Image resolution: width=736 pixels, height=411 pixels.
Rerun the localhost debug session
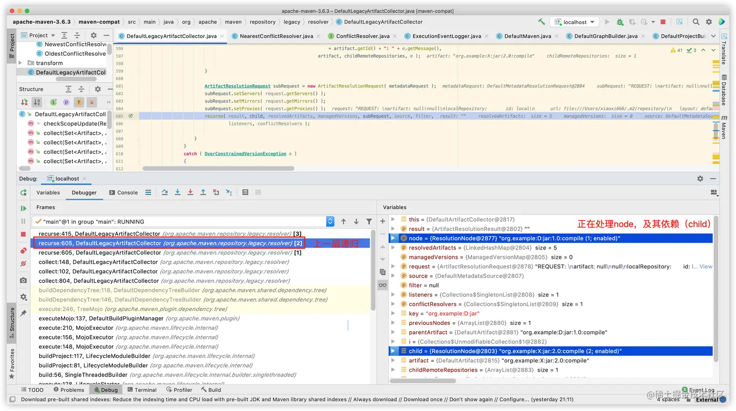[23, 193]
